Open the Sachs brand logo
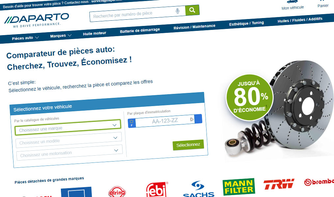The width and height of the screenshot is (334, 197). pos(199,189)
